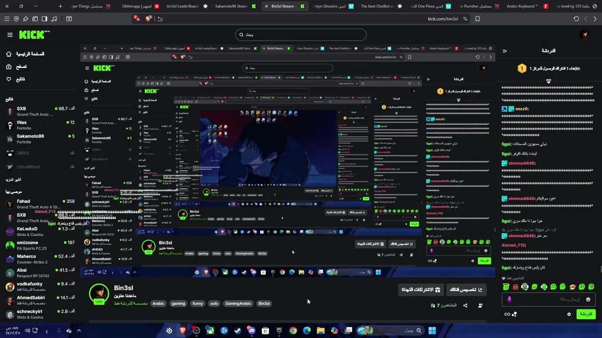Open the متابع following page
Viewport: 602px width, 338px height.
[16, 79]
